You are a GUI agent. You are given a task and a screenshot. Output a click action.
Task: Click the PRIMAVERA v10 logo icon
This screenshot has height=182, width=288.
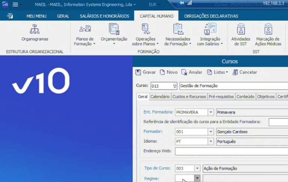pyautogui.click(x=5, y=4)
